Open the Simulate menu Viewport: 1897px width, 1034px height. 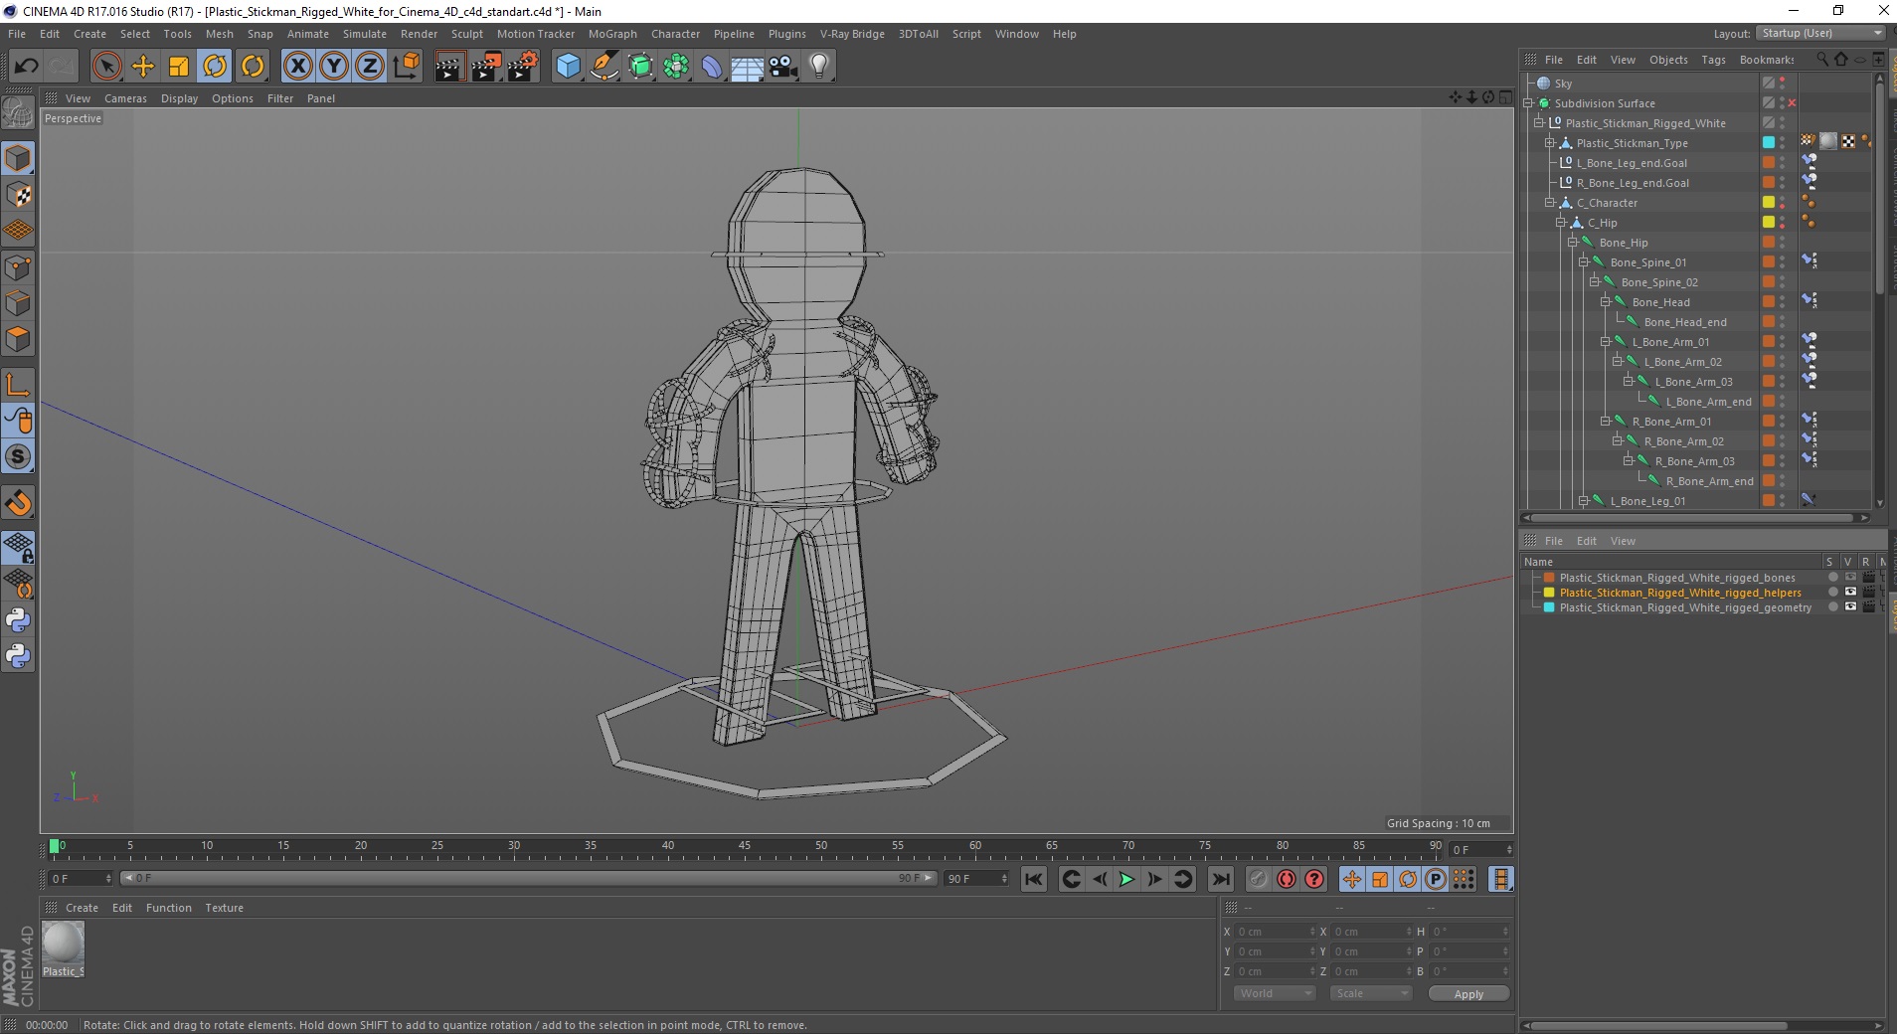364,34
